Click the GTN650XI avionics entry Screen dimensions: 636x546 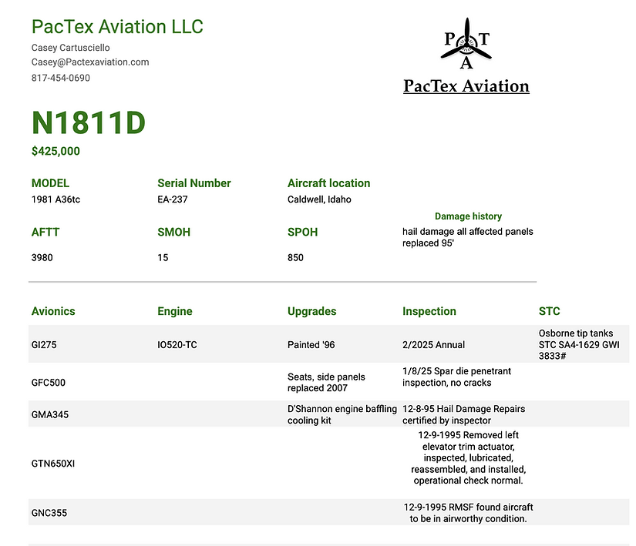click(52, 464)
